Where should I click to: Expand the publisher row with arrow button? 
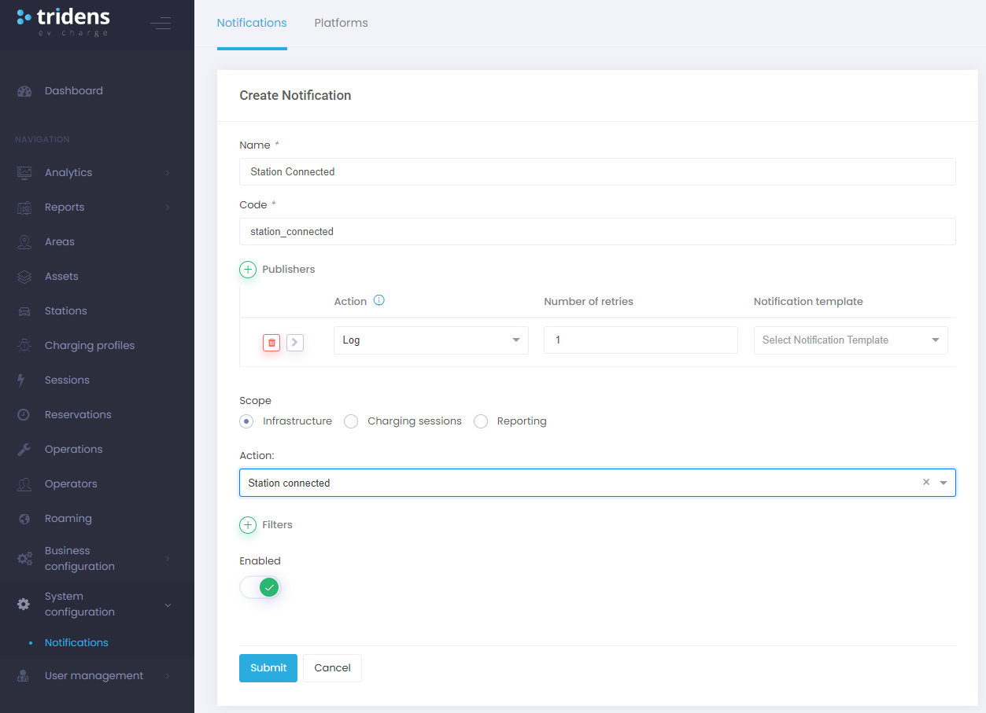[x=295, y=342]
